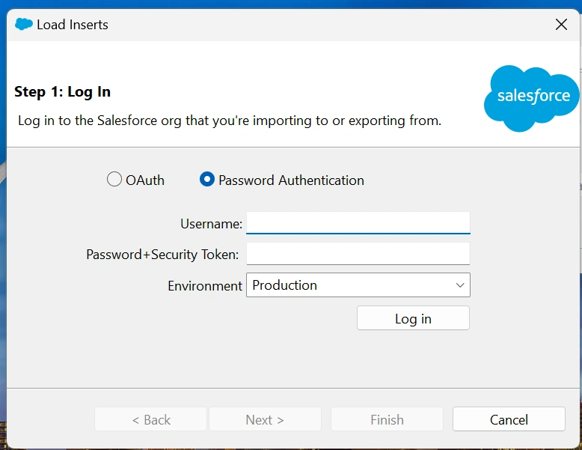Viewport: 582px width, 450px height.
Task: Click the Step 1: Log In heading
Action: (62, 92)
